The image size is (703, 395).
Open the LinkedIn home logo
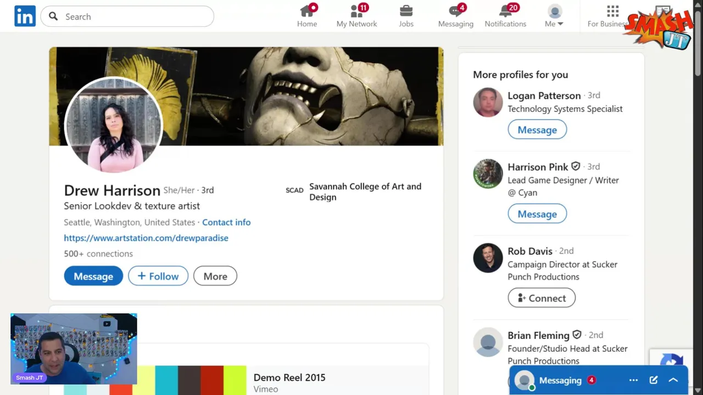click(x=25, y=16)
